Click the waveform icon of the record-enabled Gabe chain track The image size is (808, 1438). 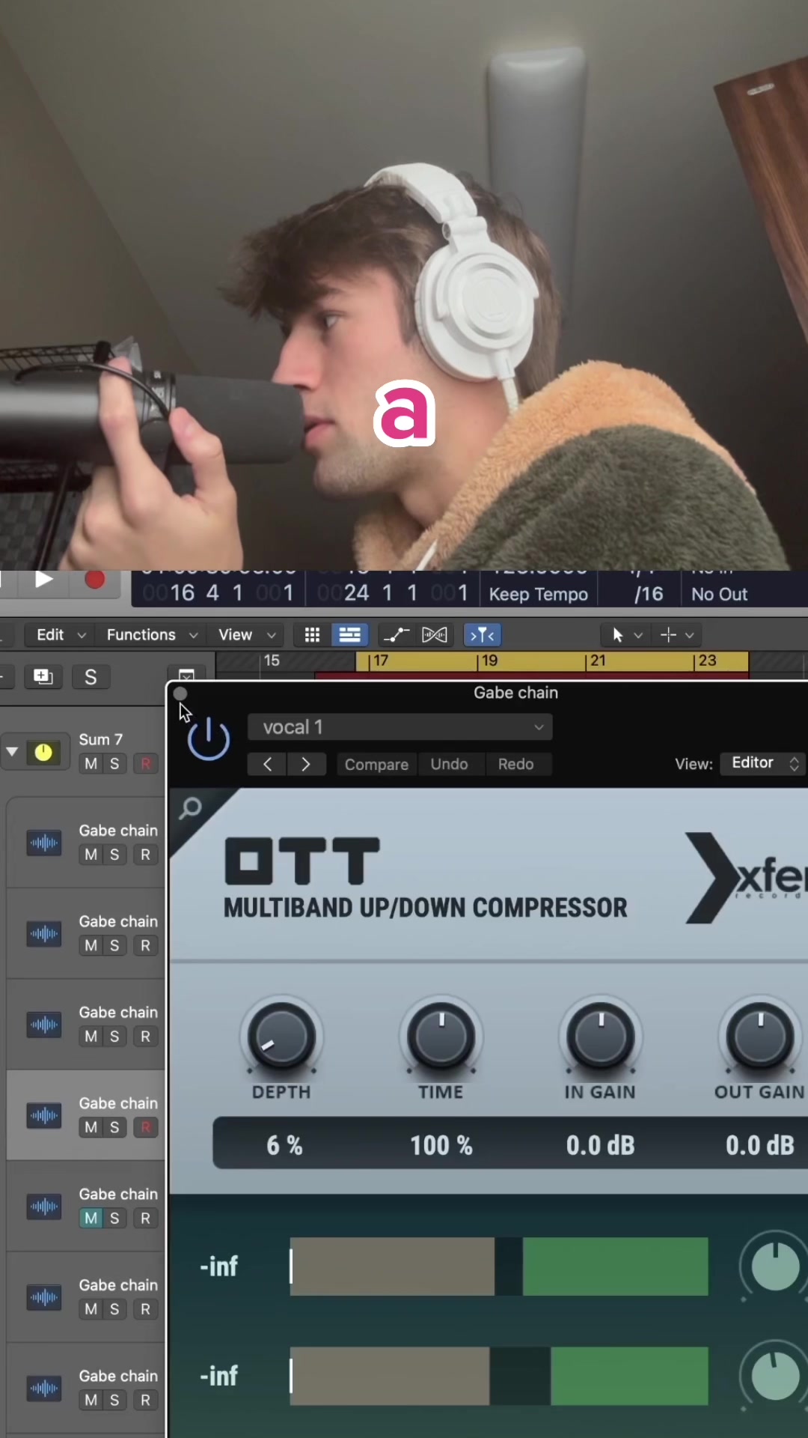coord(44,1116)
